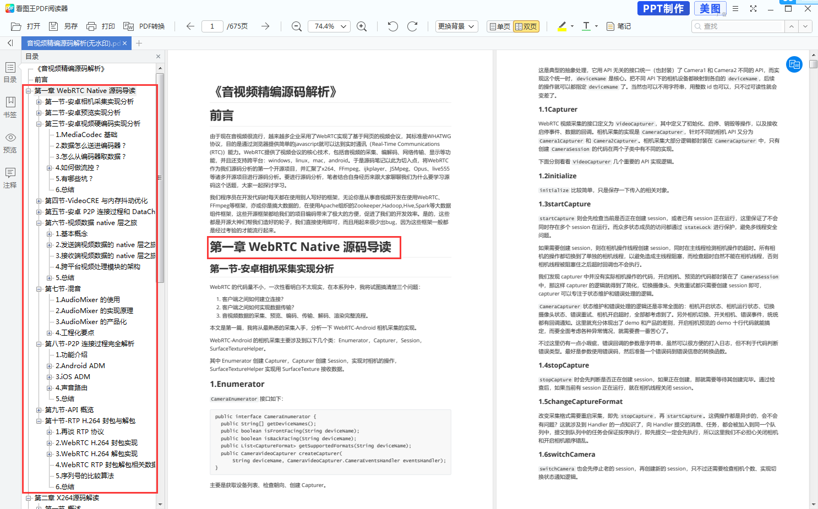This screenshot has width=818, height=509.
Task: Zoom in with the plus magnifier
Action: (362, 26)
